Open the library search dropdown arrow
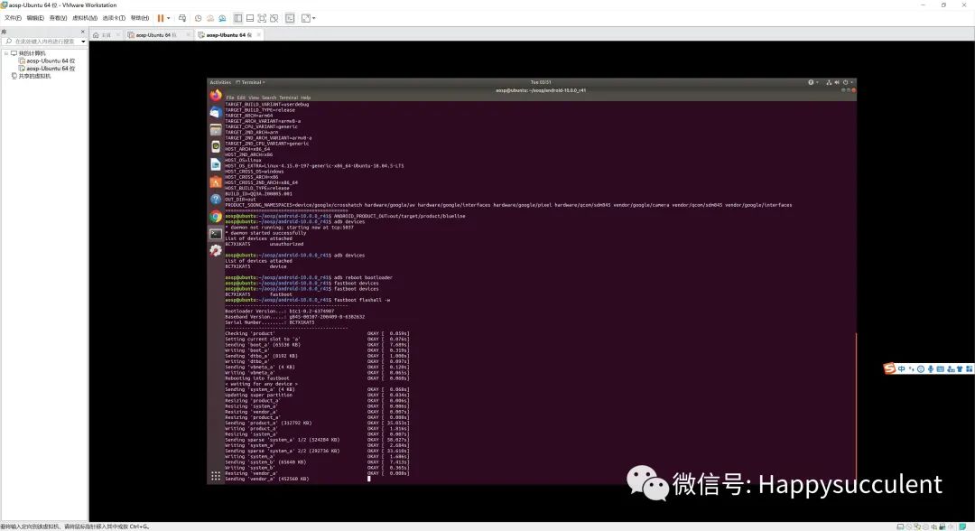Viewport: 975px width, 531px height. pyautogui.click(x=83, y=41)
